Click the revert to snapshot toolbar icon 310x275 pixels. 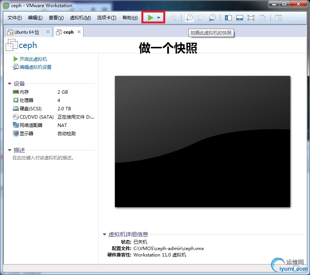click(x=201, y=18)
